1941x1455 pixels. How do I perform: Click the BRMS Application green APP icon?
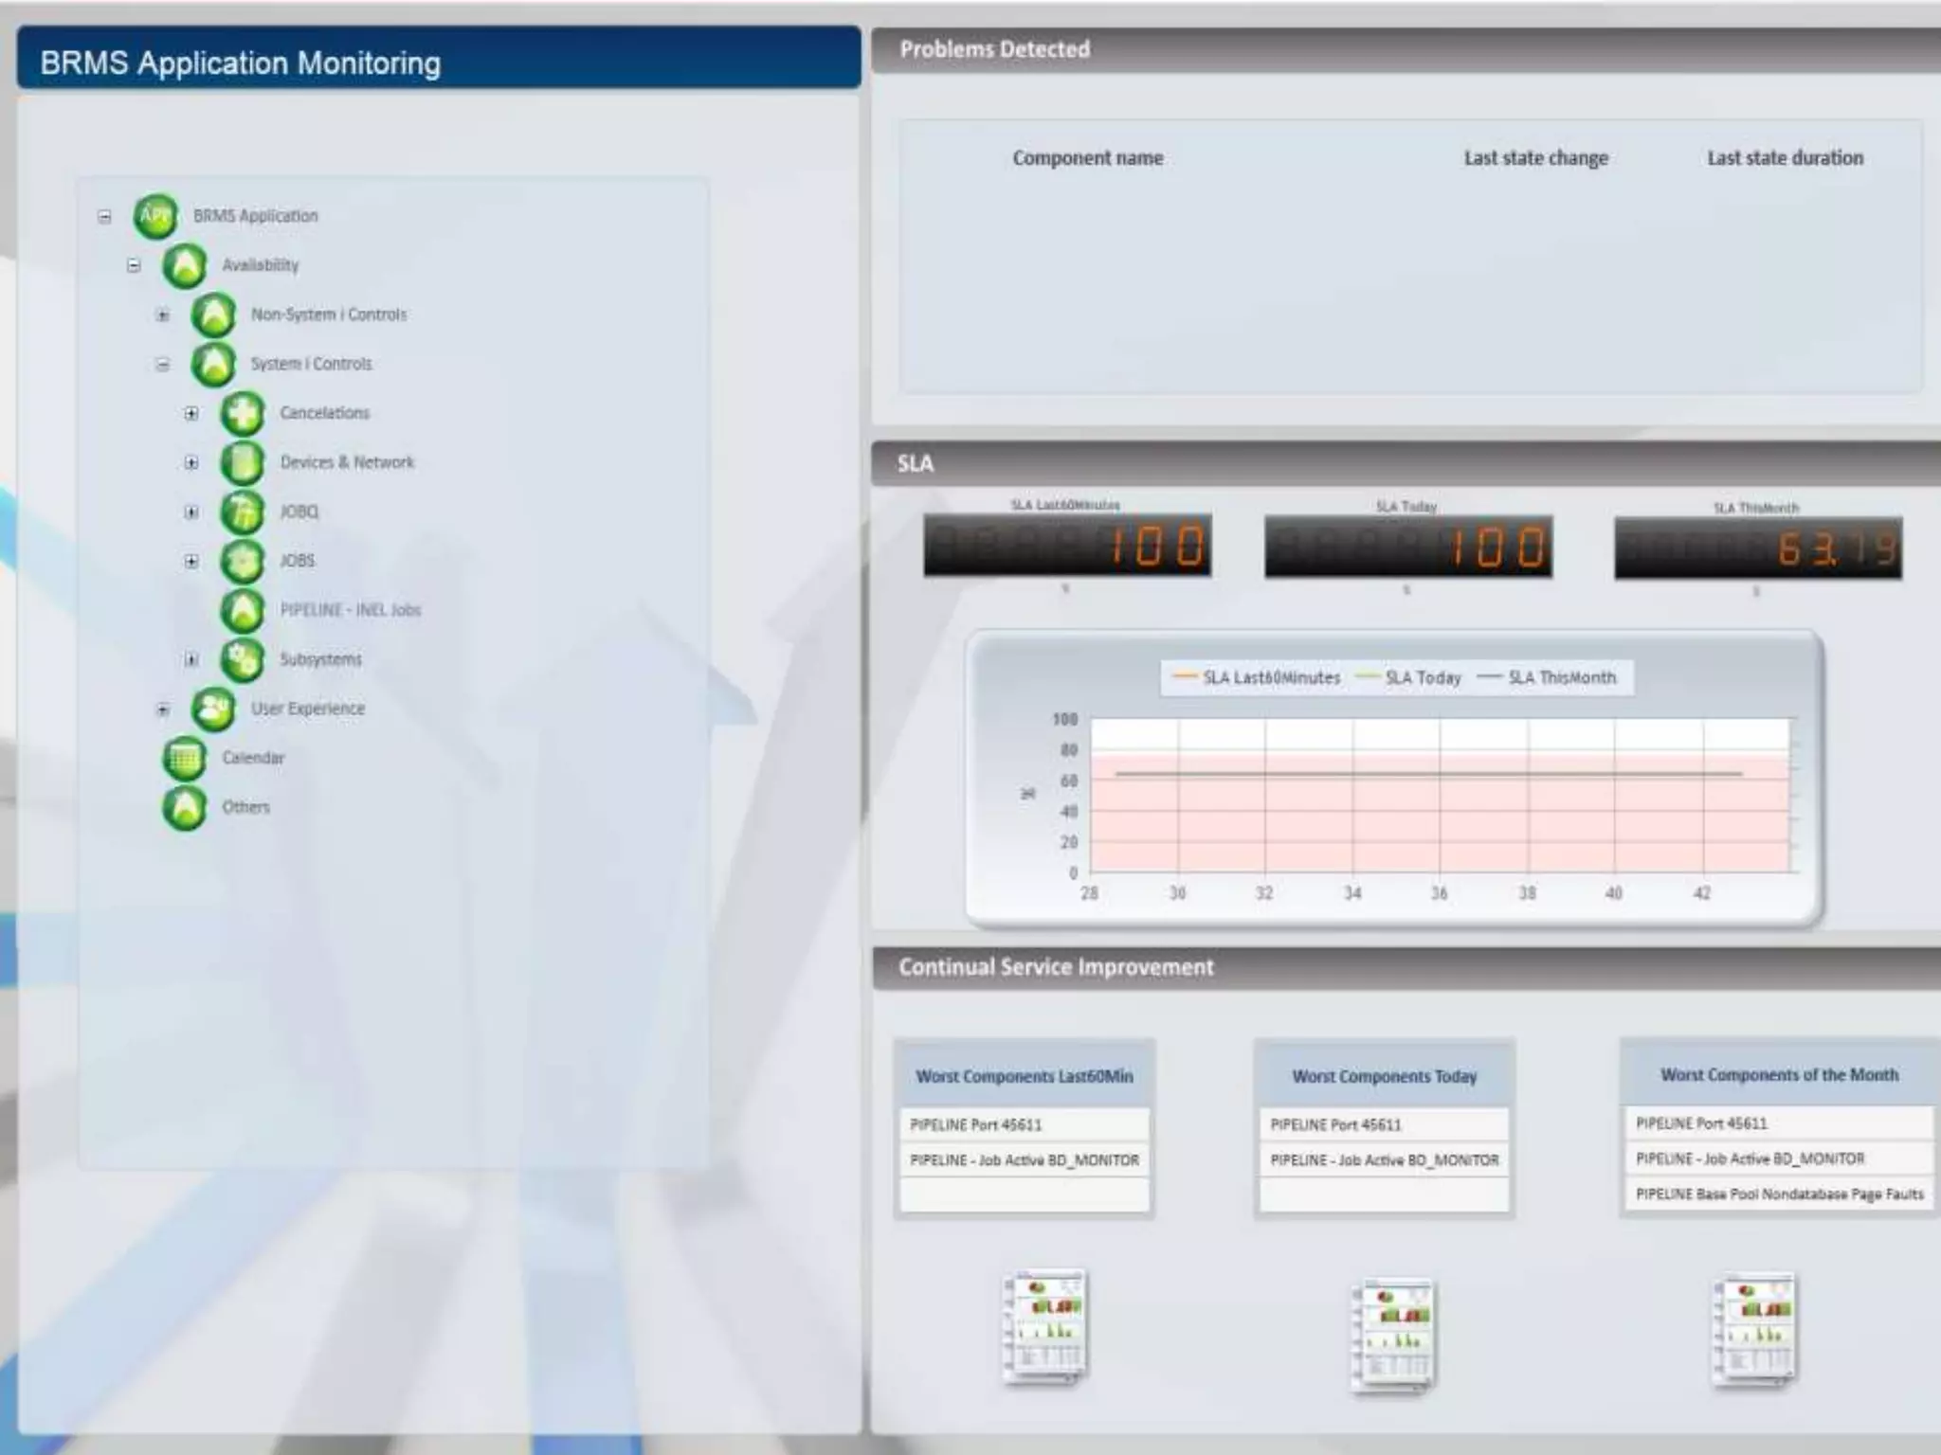(155, 217)
